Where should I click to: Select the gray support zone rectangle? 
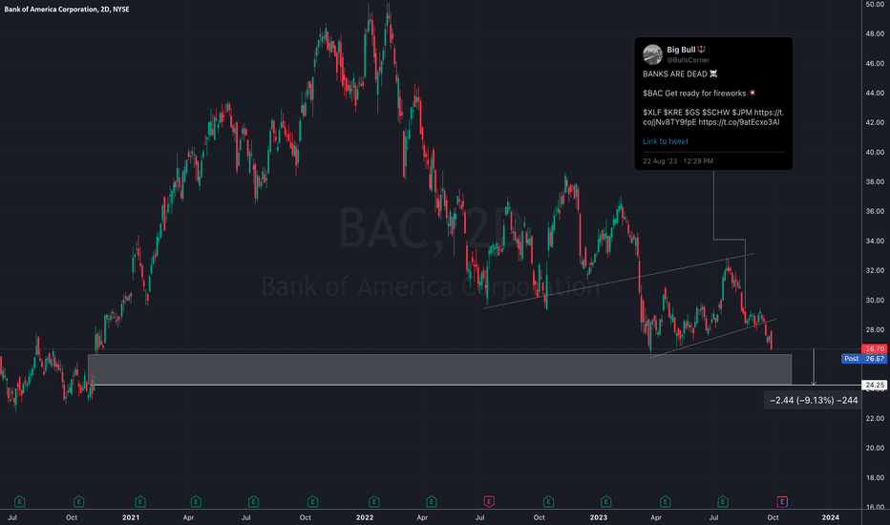pyautogui.click(x=440, y=369)
